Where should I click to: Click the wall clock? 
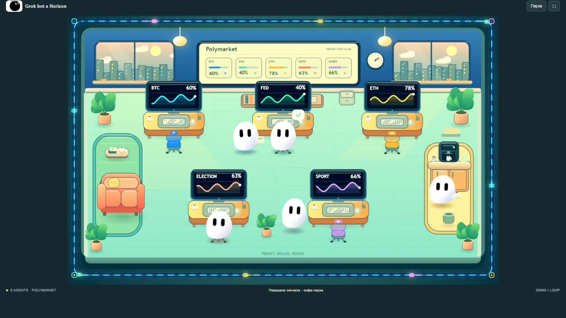[x=375, y=60]
